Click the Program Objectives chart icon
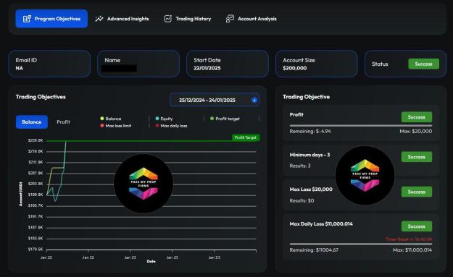 tap(27, 19)
